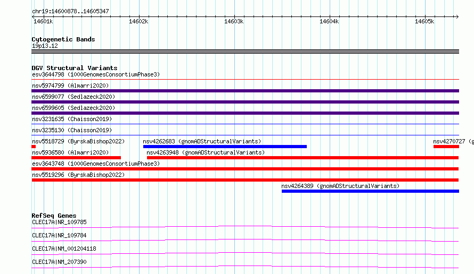Click the red nsv5936580 variant bar

(x=76, y=158)
